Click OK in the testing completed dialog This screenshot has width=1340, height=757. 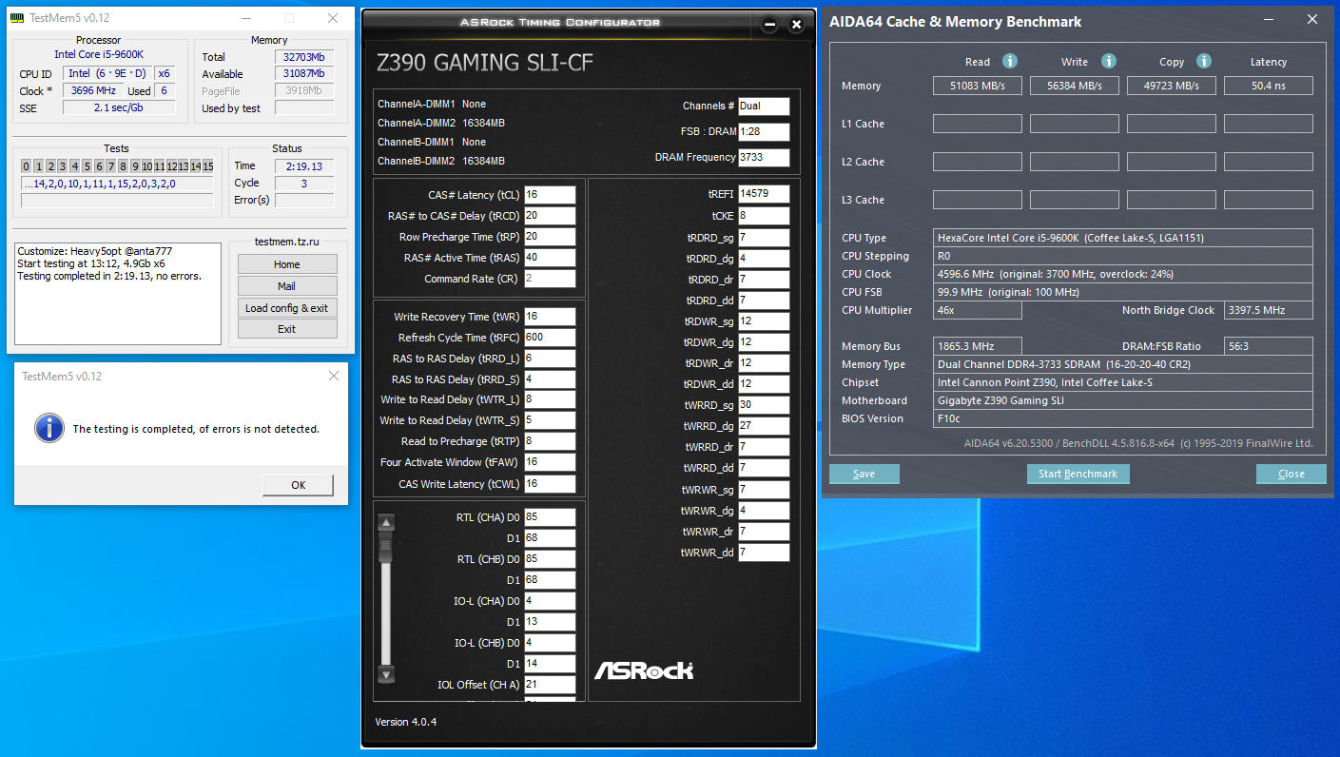pos(299,485)
